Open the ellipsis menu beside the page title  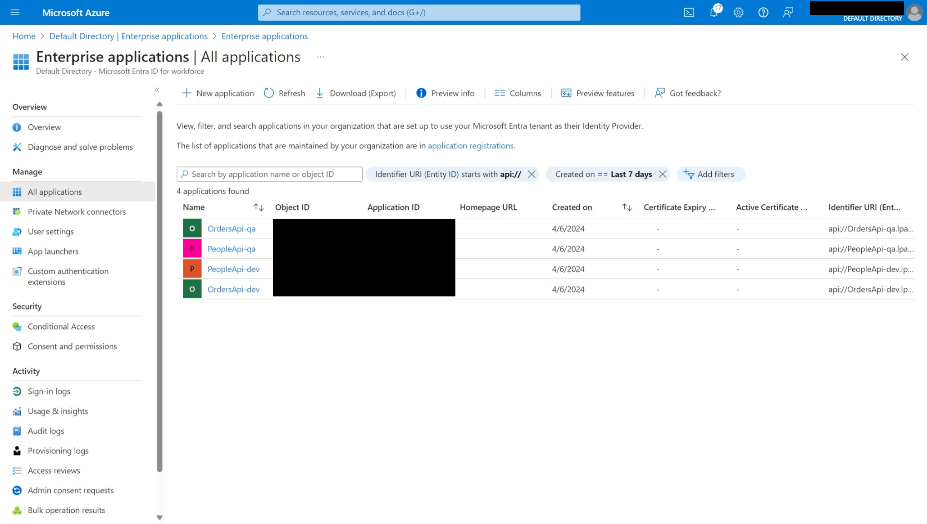(320, 57)
